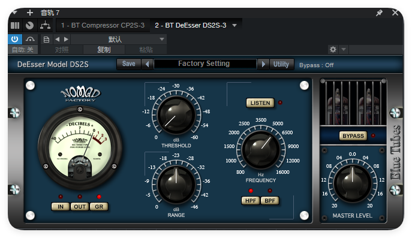Image resolution: width=412 pixels, height=238 pixels.
Task: Click the plus add insert icon
Action: [x=30, y=13]
